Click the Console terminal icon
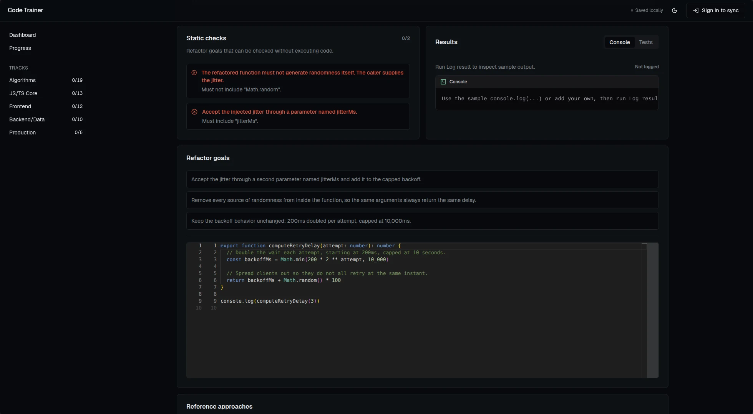Image resolution: width=753 pixels, height=414 pixels. pos(443,82)
